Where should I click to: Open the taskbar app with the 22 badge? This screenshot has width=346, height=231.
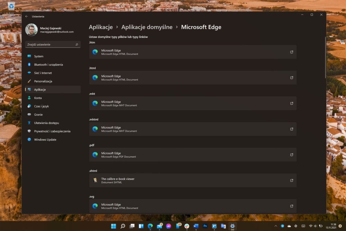pos(178,226)
